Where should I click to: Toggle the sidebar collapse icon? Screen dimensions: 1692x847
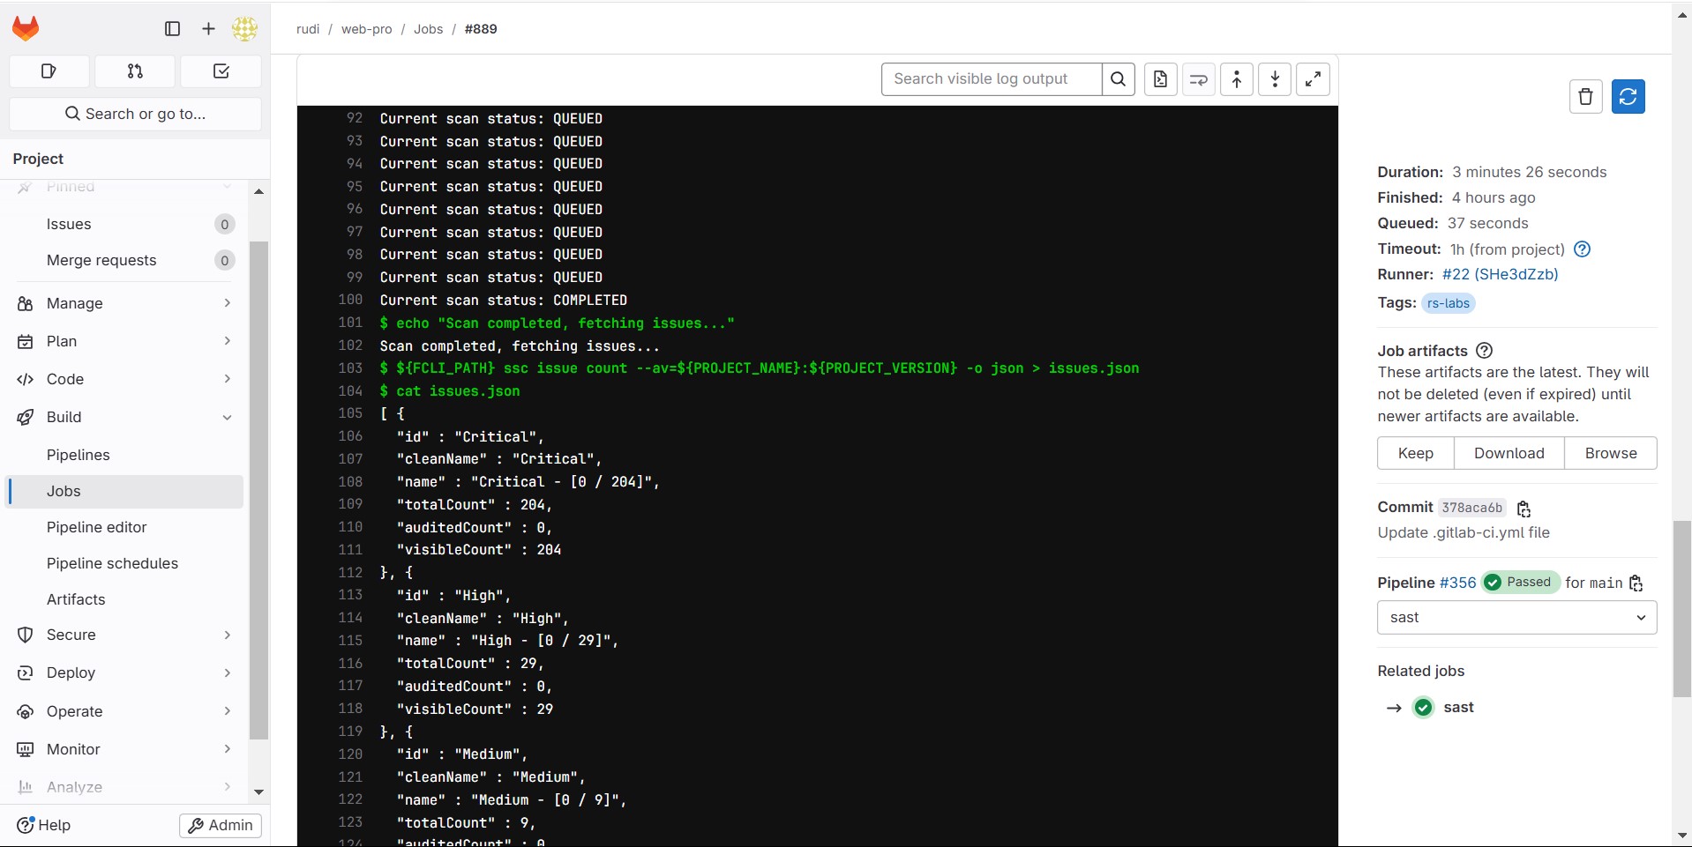[x=172, y=28]
